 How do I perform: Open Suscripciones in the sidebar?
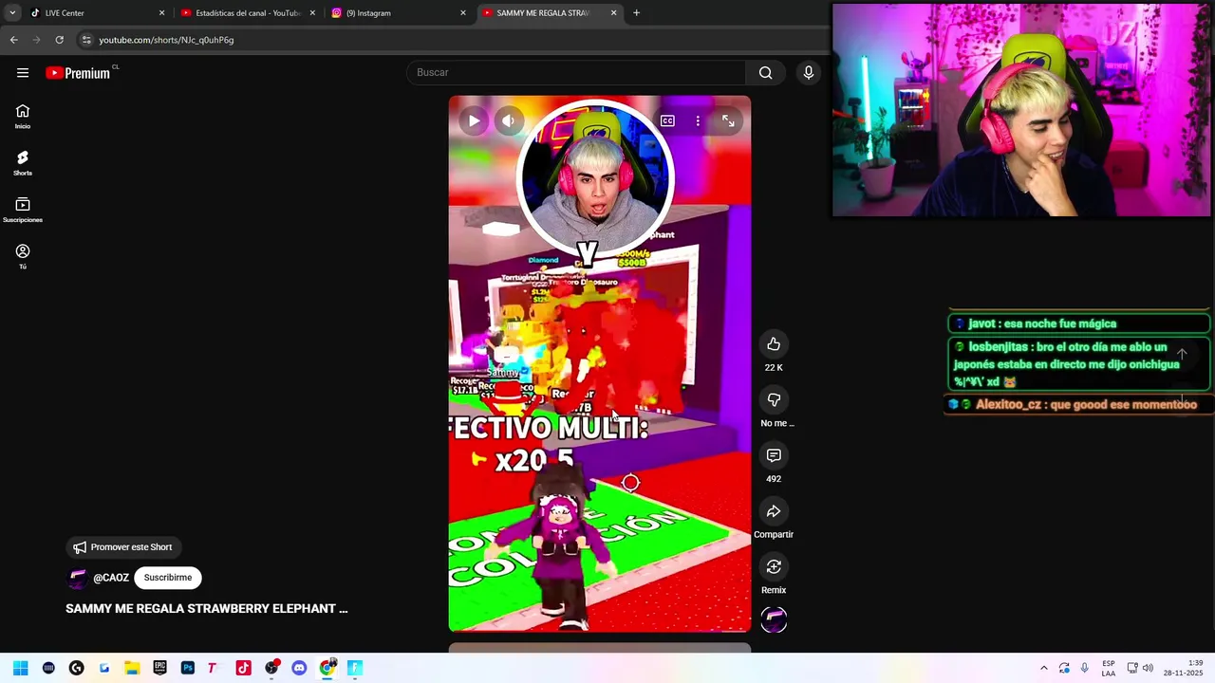click(x=23, y=210)
